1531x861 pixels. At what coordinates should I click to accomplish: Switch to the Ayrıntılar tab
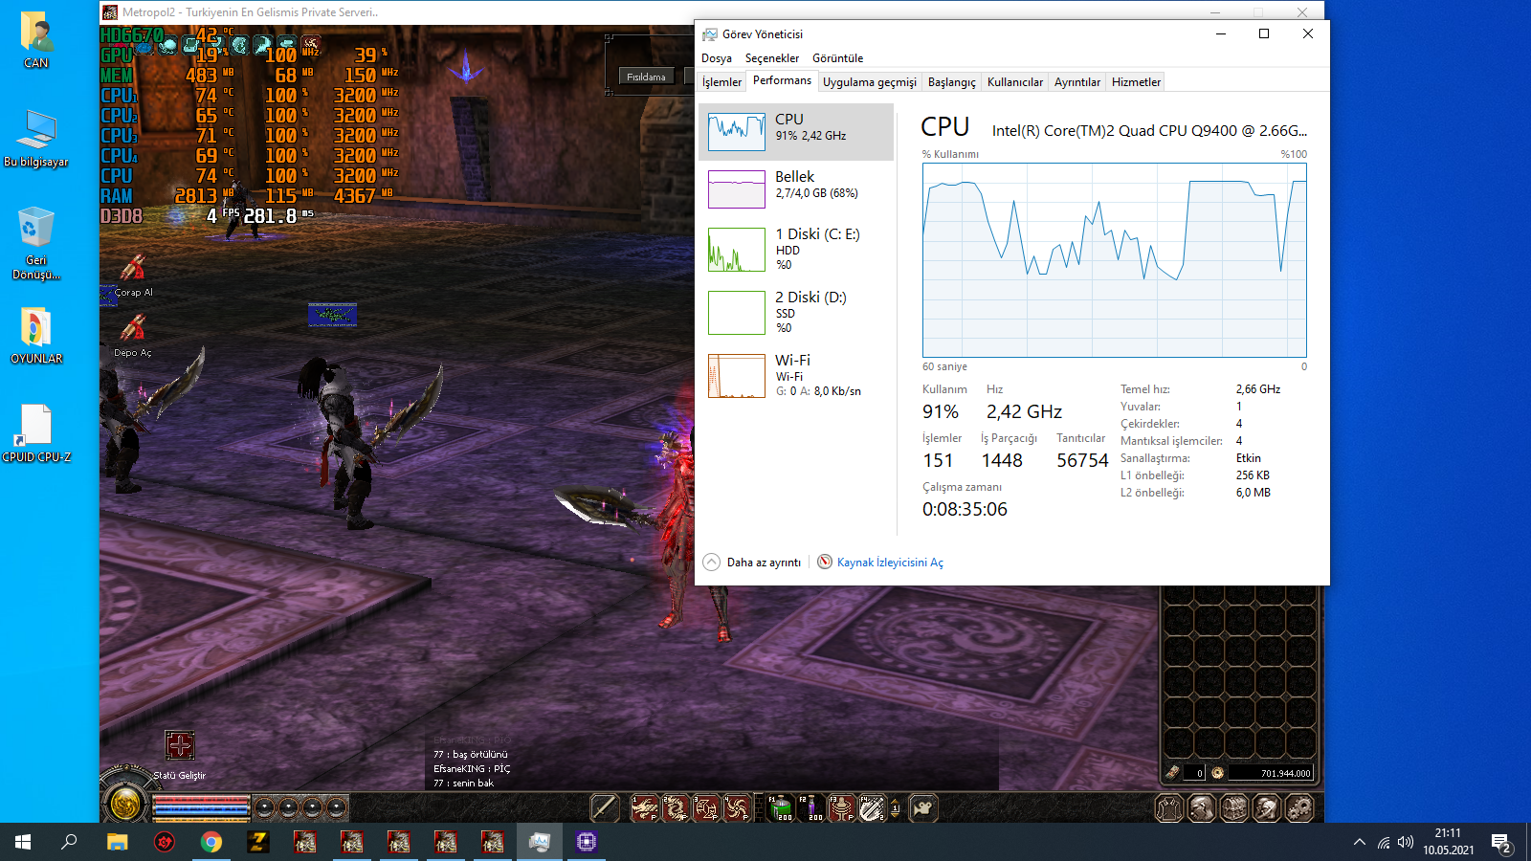click(1077, 82)
